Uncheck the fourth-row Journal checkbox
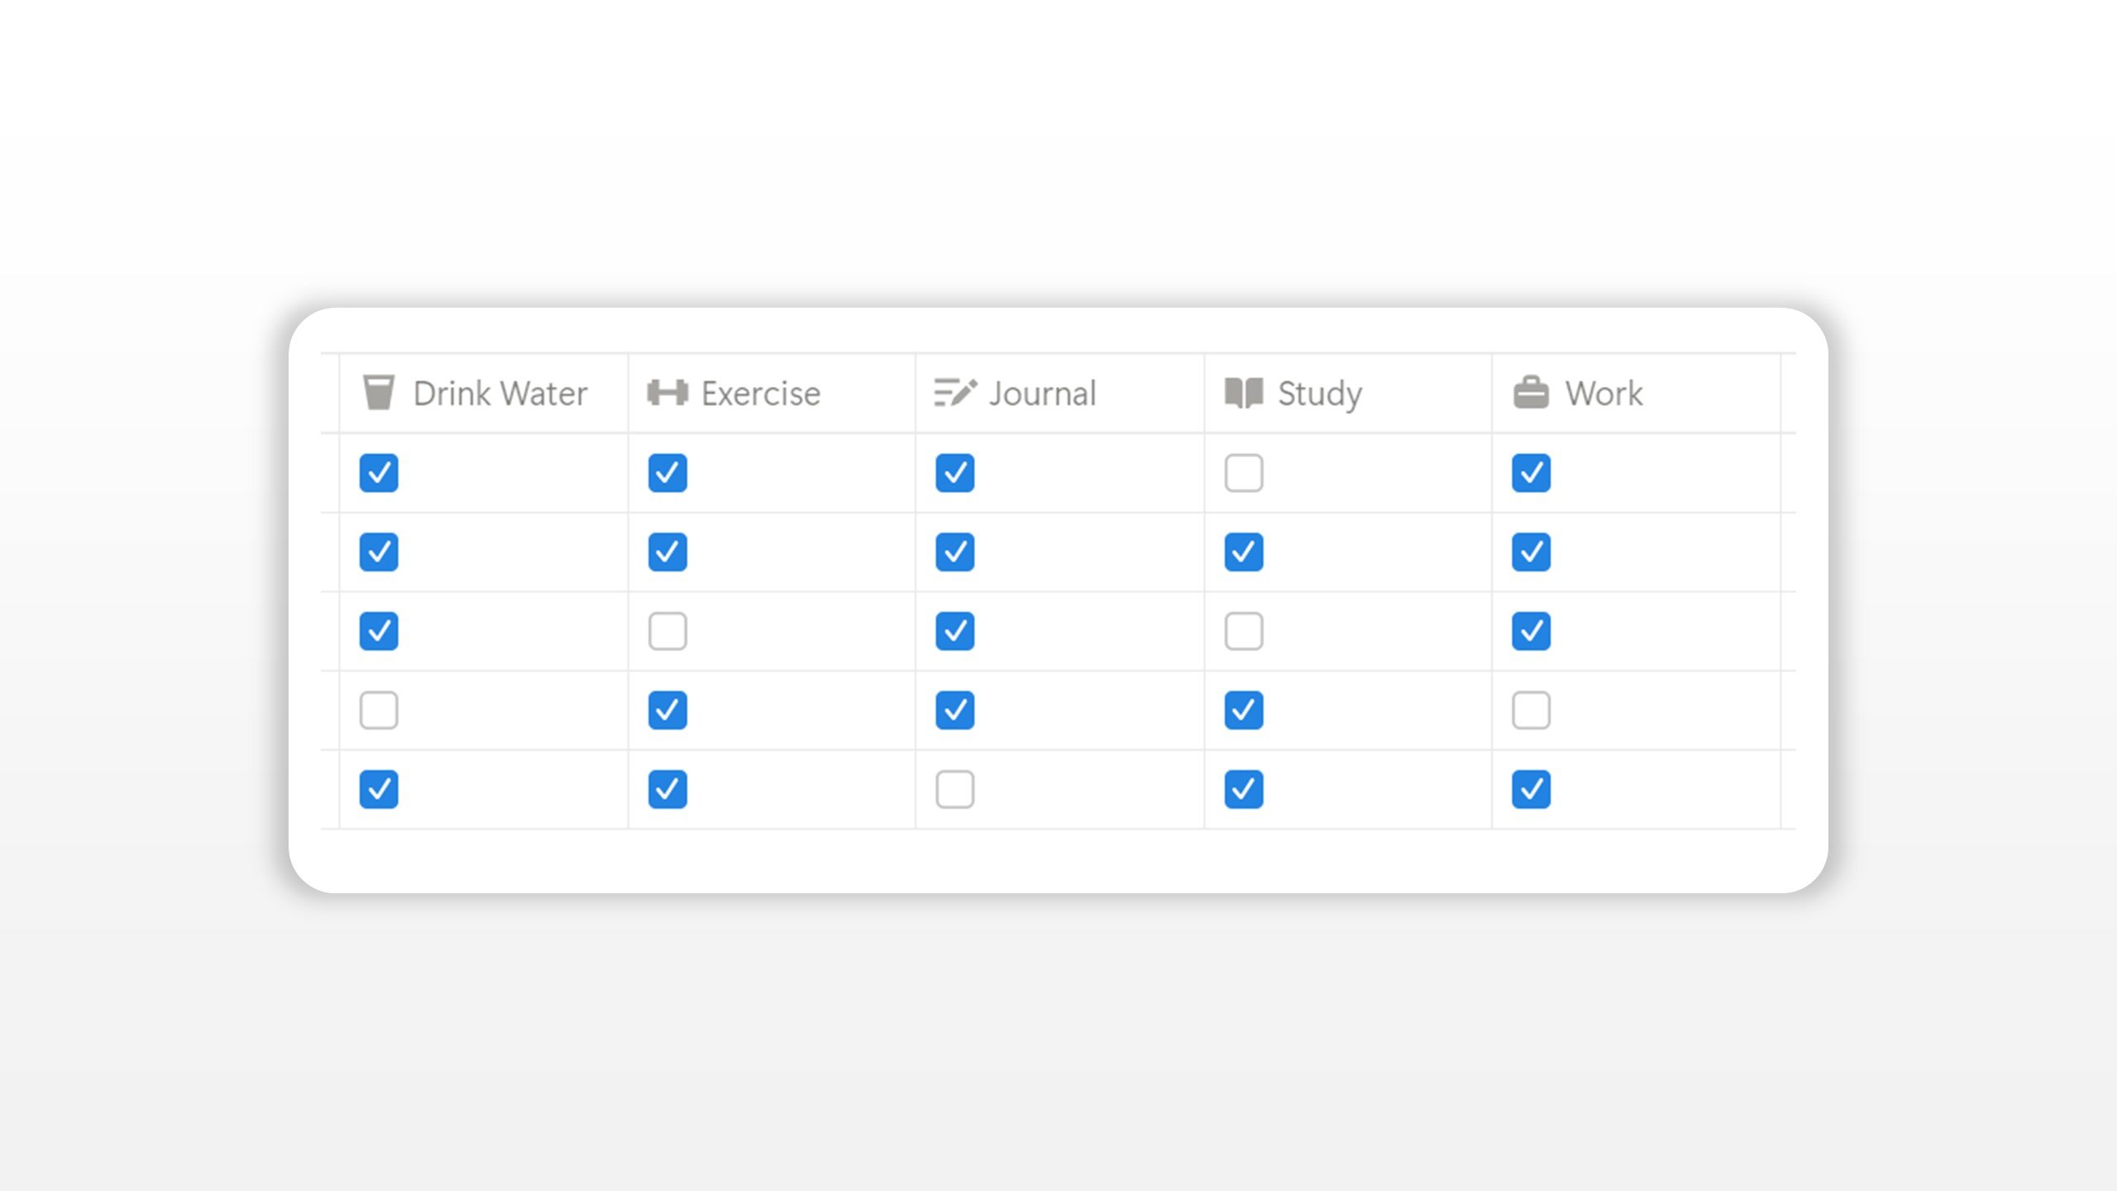The width and height of the screenshot is (2117, 1191). 955,710
